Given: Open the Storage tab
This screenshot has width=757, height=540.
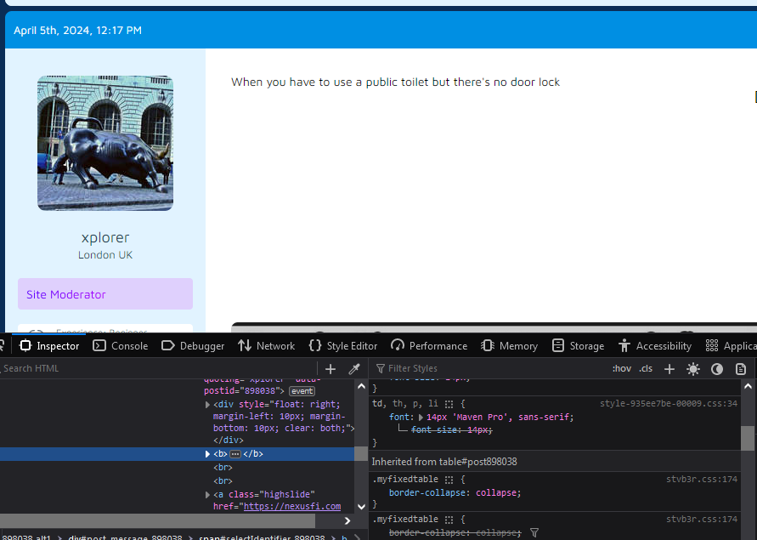Looking at the screenshot, I should (x=578, y=345).
